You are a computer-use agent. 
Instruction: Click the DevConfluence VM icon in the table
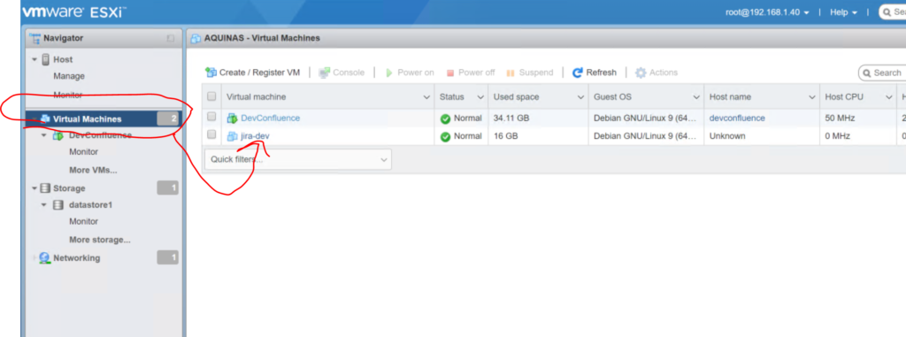(233, 118)
